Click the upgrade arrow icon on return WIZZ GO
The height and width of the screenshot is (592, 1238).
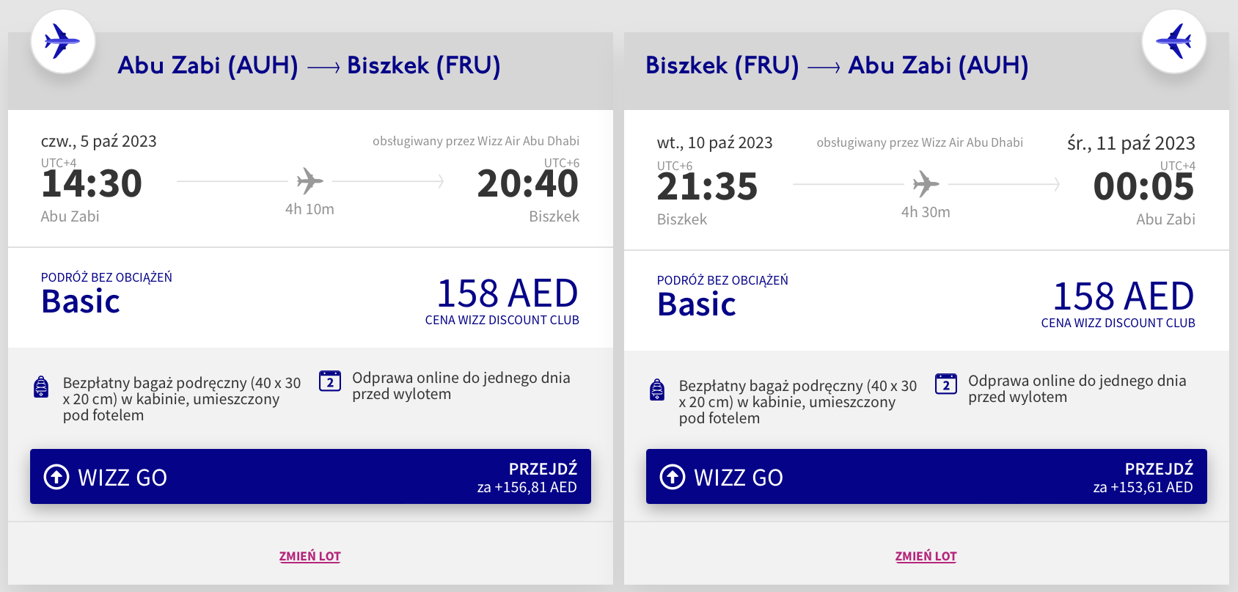click(673, 477)
